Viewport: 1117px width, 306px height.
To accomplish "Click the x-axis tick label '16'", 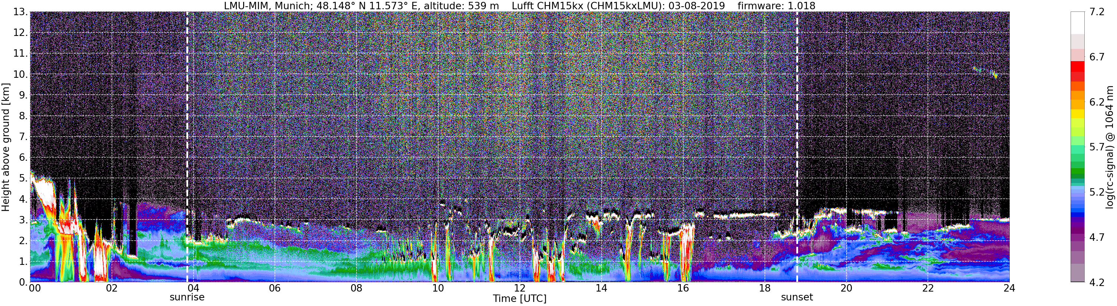I will 683,288.
